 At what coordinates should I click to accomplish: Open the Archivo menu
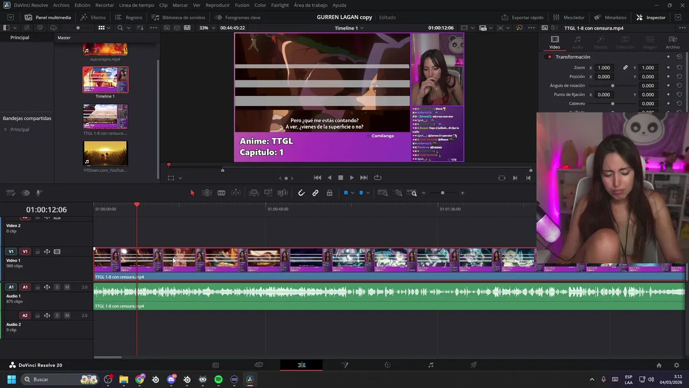[x=61, y=5]
